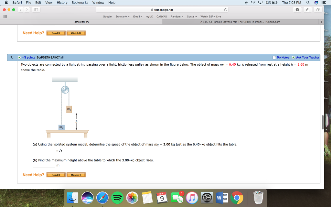Screen dimensions: 331x207
Task: Open the Music app in the Dock
Action: 192,197
